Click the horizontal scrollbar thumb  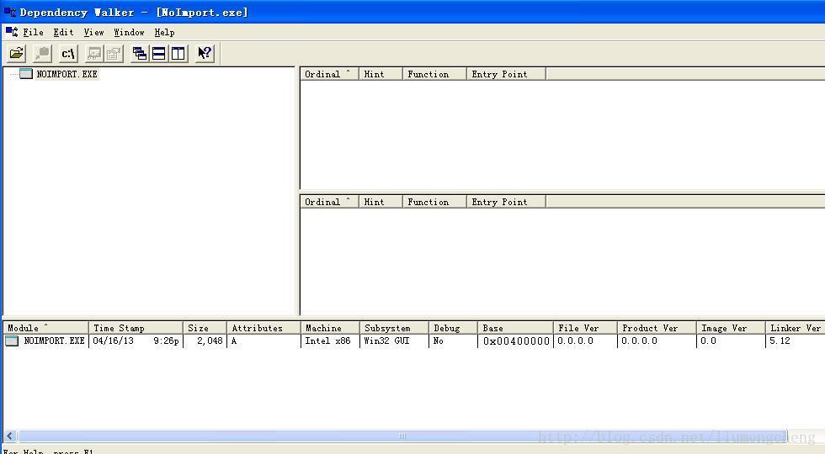point(402,436)
